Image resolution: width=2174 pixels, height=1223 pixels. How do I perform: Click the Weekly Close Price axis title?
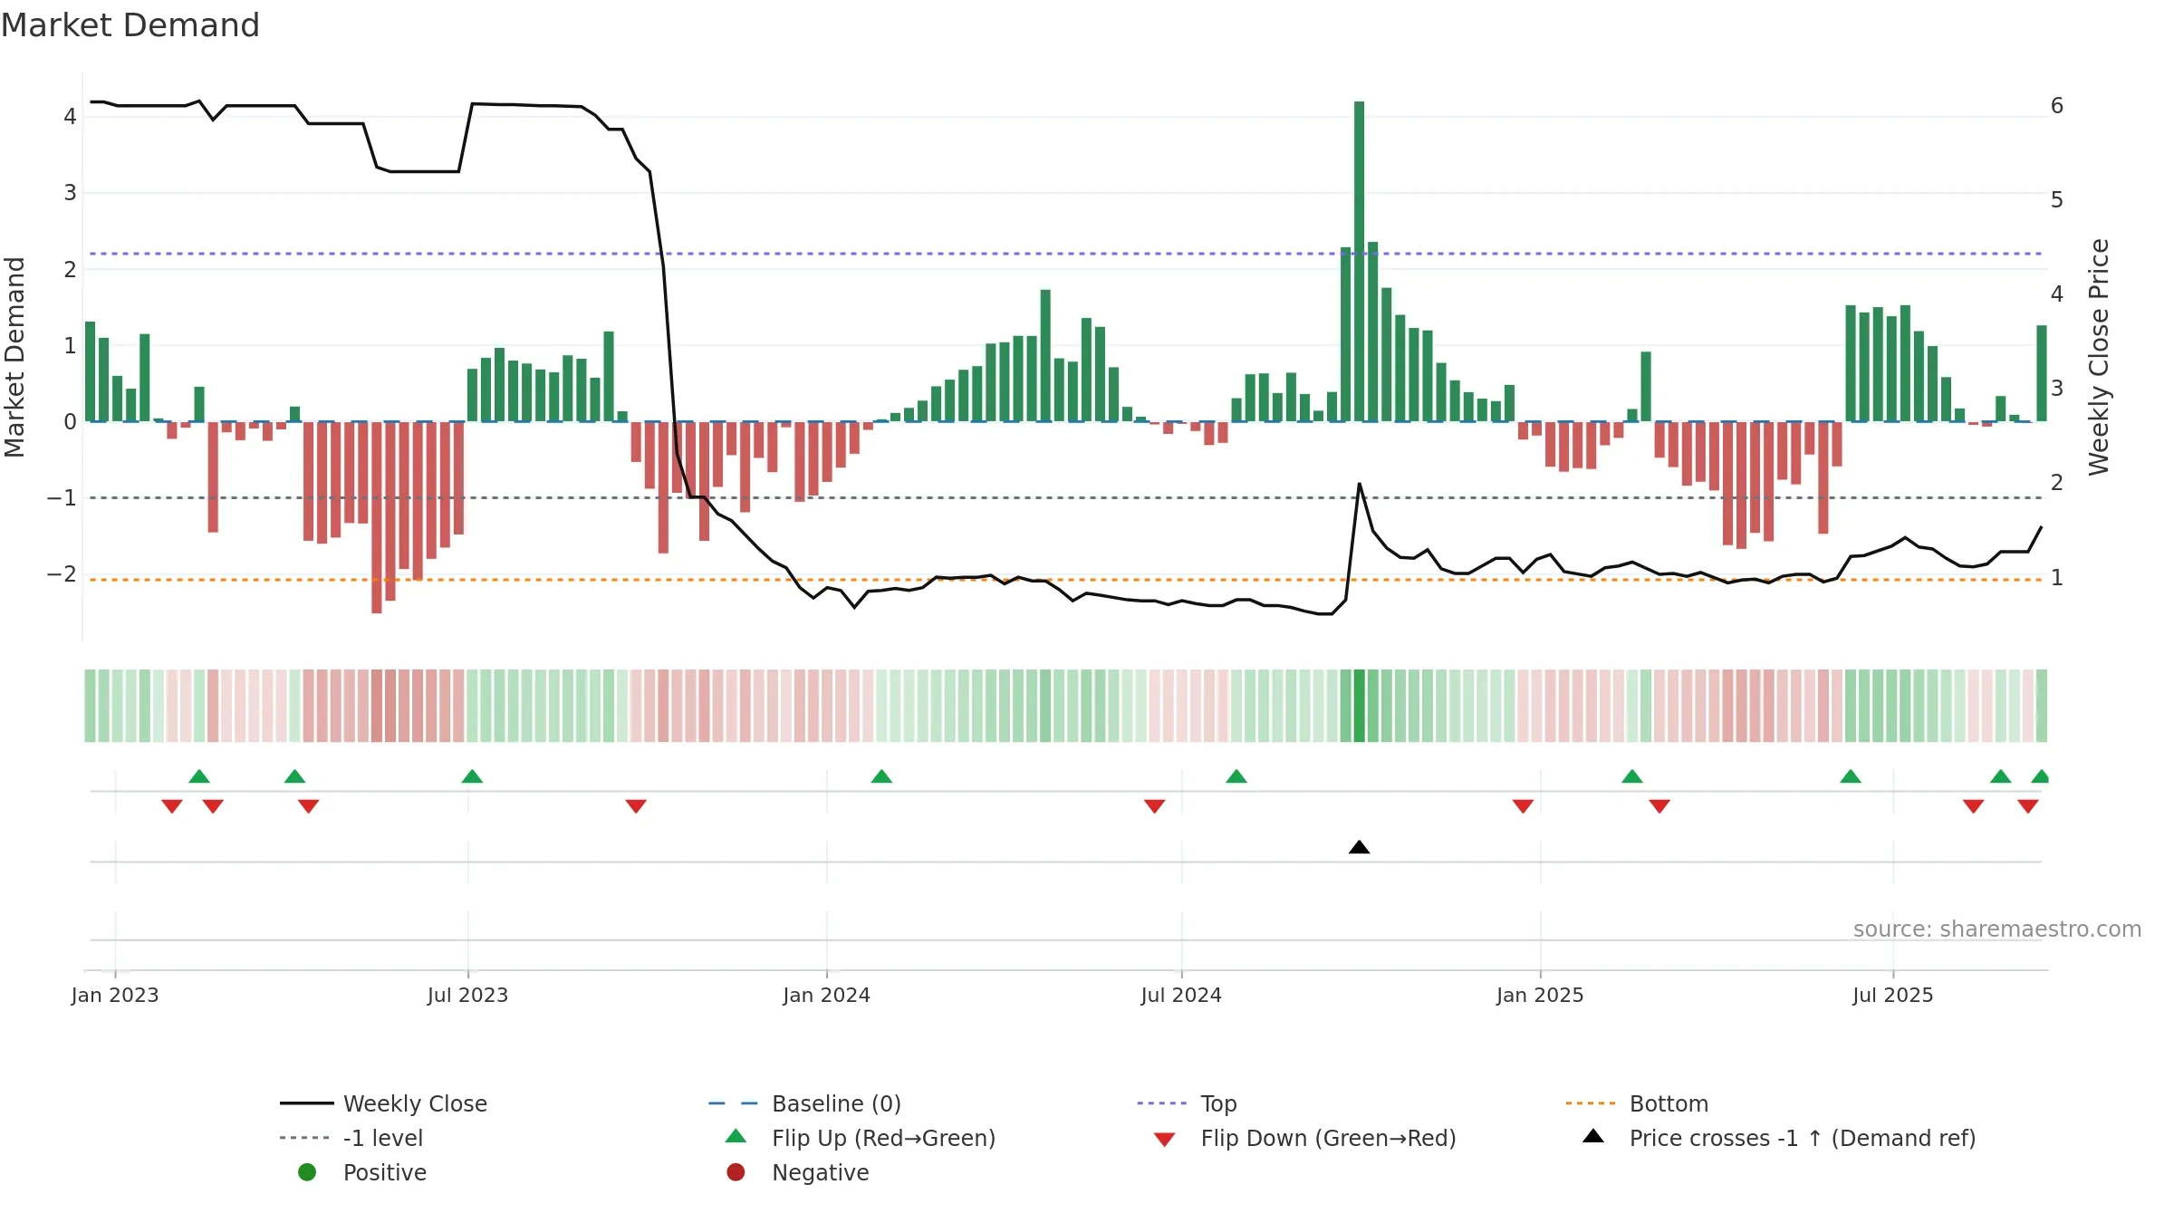2099,357
